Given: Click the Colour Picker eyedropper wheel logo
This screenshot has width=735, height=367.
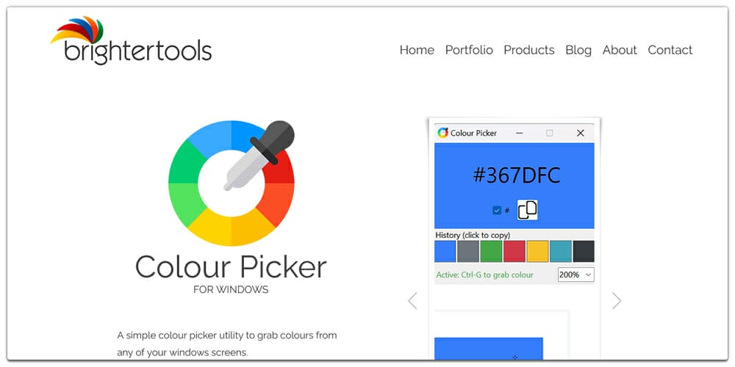Looking at the screenshot, I should point(232,183).
